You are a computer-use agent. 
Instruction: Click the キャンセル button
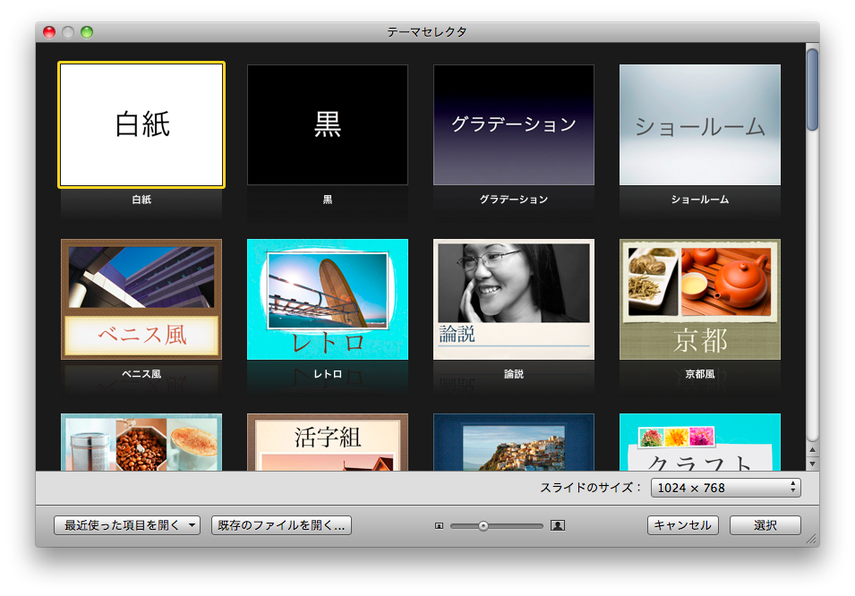[683, 525]
